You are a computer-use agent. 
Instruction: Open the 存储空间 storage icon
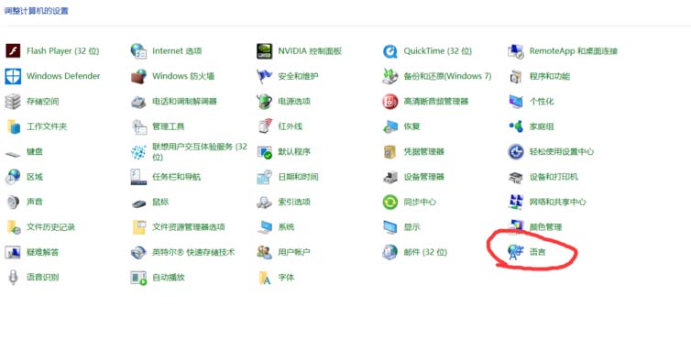pos(13,102)
